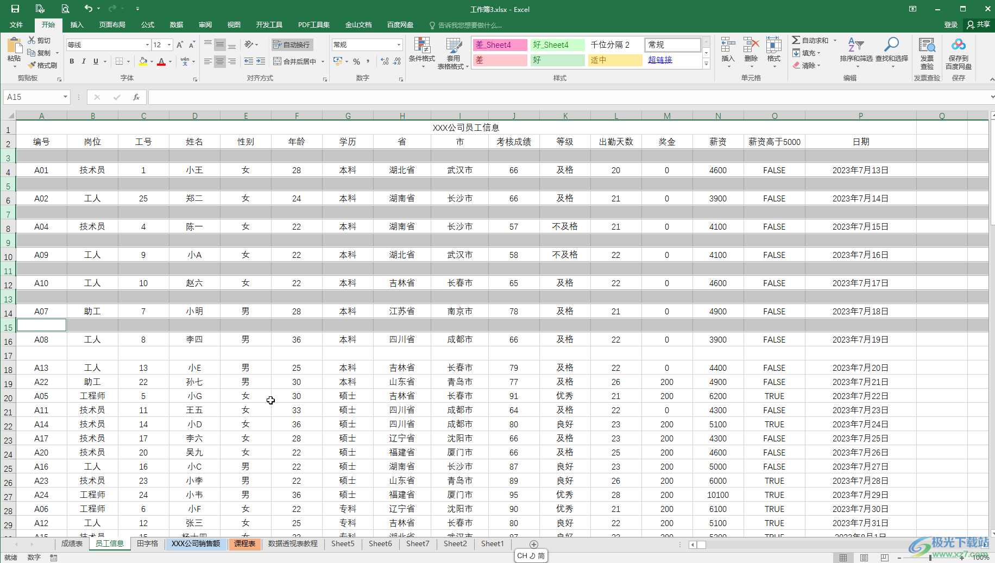Click the cell borders icon
The width and height of the screenshot is (995, 563).
[119, 61]
